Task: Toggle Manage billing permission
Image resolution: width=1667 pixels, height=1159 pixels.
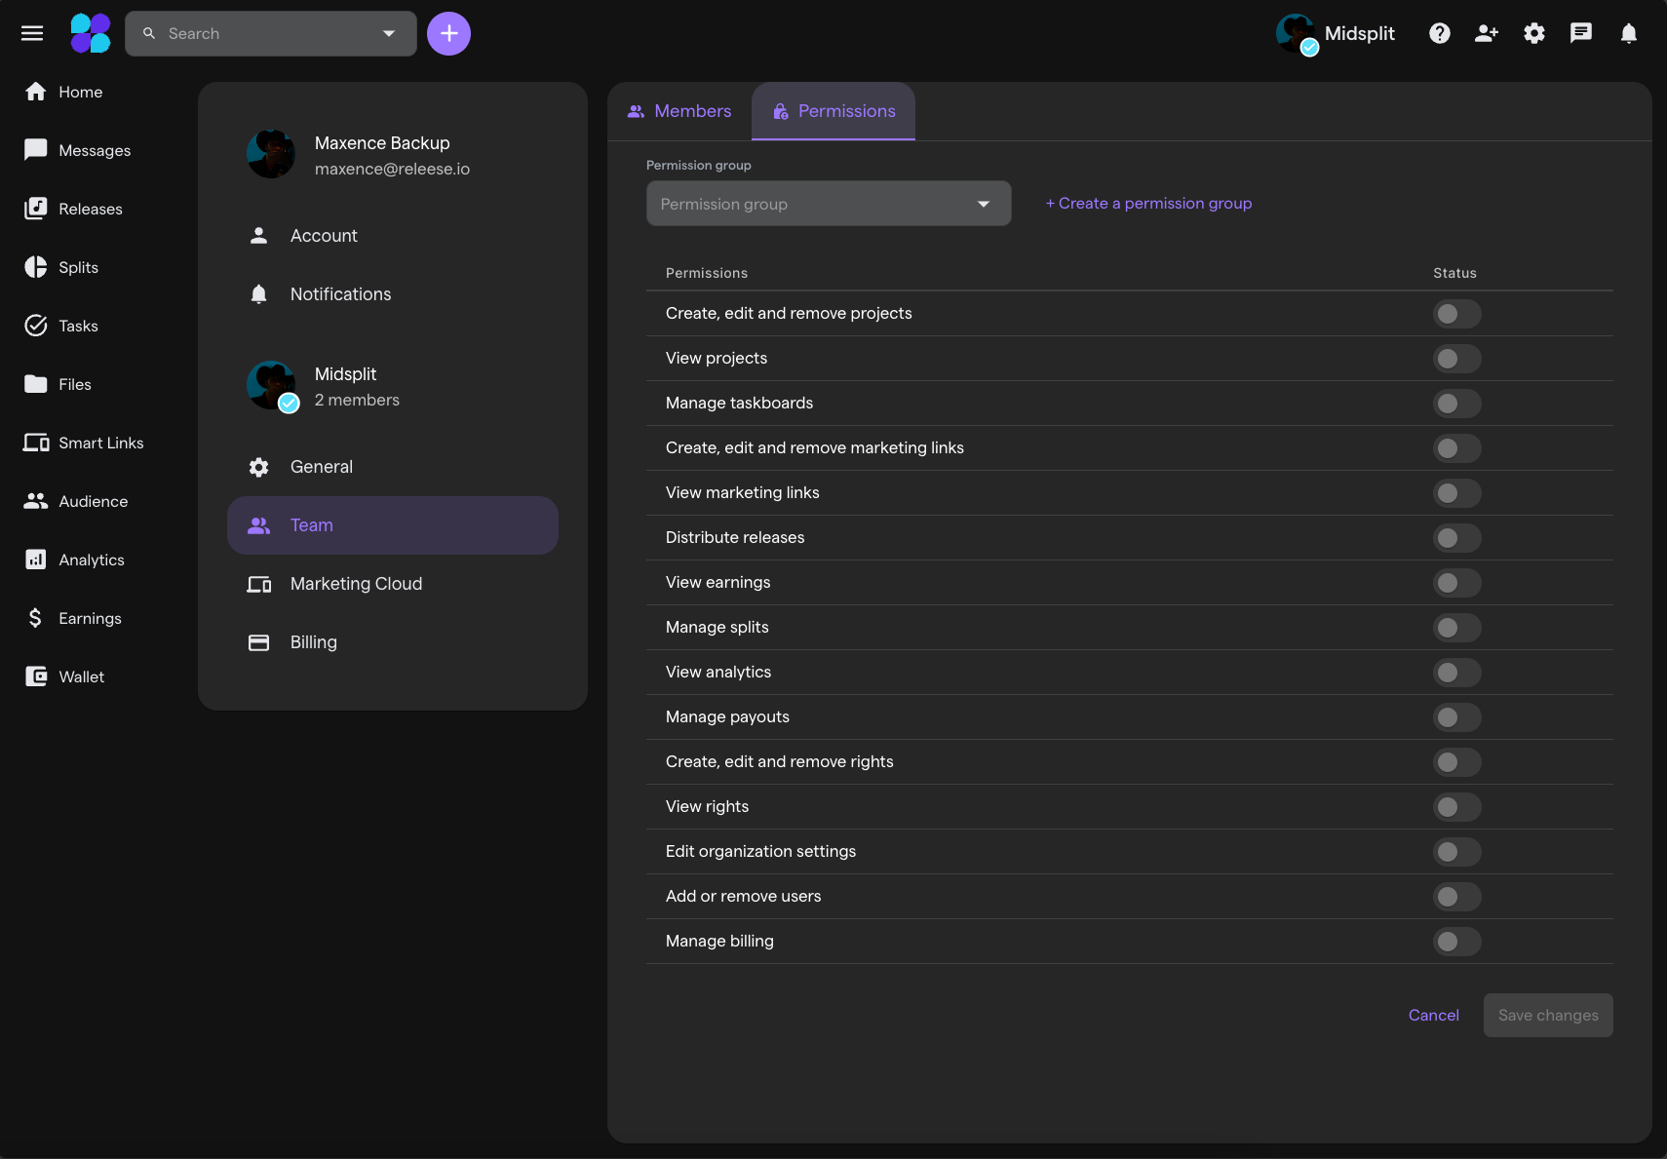Action: 1456,942
